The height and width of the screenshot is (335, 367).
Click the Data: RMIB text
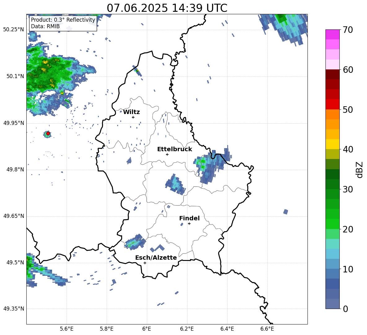click(45, 26)
